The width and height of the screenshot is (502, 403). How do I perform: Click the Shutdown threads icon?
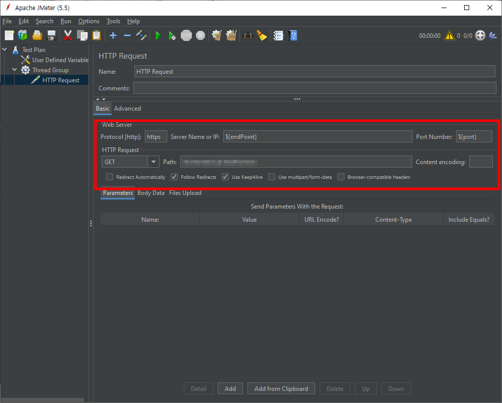click(200, 35)
